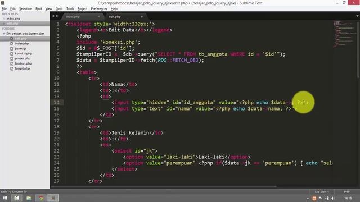
Task: Click 'Jenis Kelamin' text on line 19
Action: coord(130,133)
